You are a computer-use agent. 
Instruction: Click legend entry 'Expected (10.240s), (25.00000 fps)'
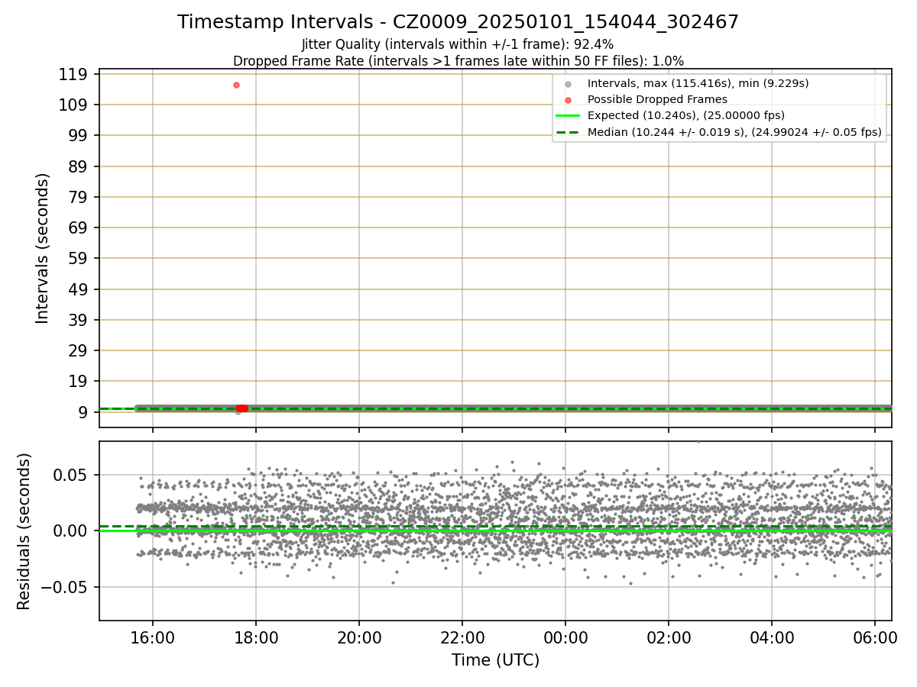tap(685, 115)
